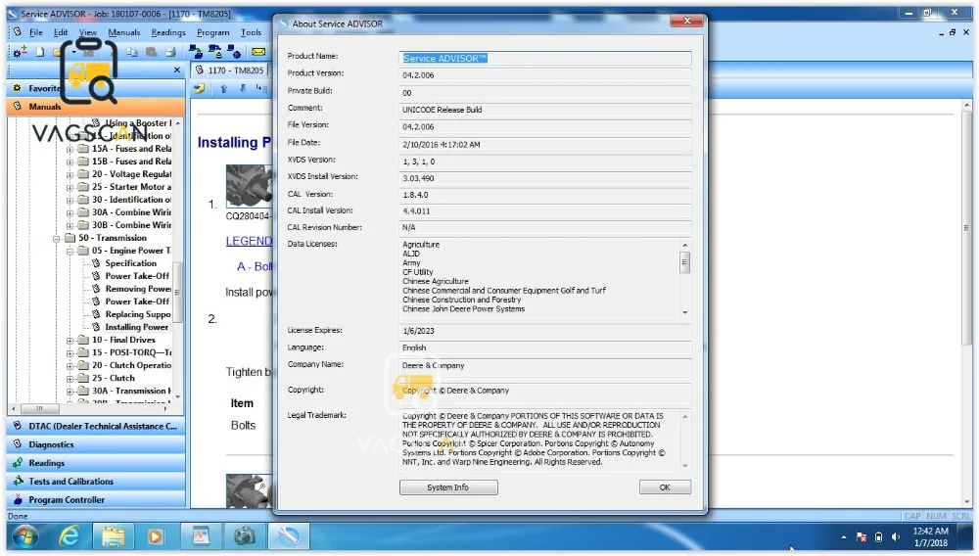Click the volume speaker icon in system tray
Screen dimensions: 979x556
[x=896, y=536]
